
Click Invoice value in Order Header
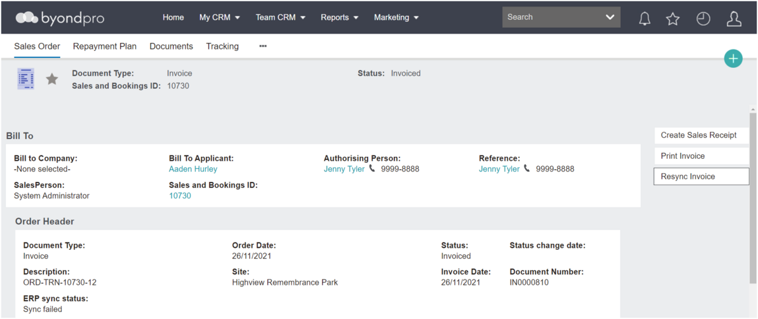pos(36,256)
